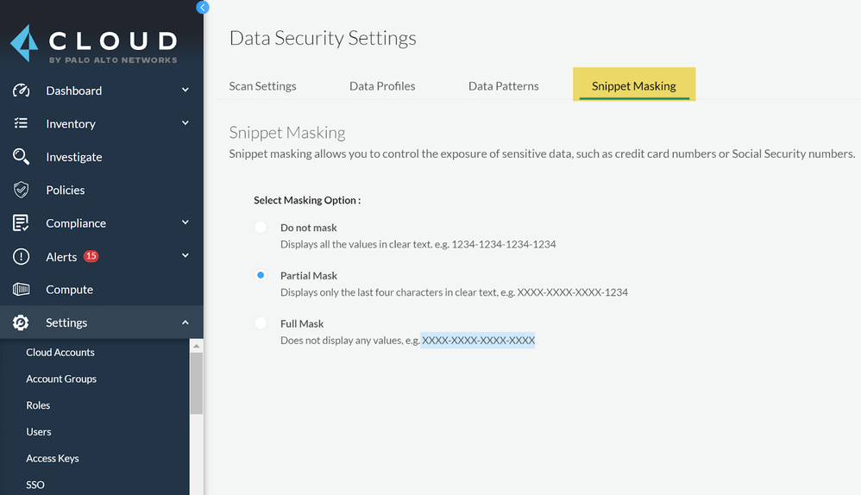Collapse the sidebar with the blue arrow
861x495 pixels.
pyautogui.click(x=203, y=7)
